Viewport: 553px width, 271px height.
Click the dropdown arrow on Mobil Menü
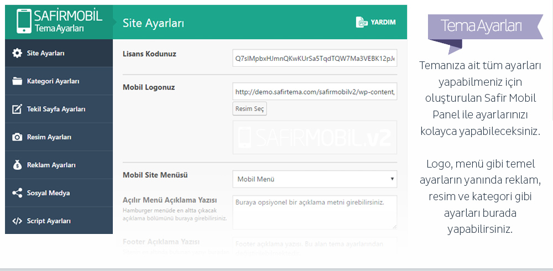tap(392, 179)
